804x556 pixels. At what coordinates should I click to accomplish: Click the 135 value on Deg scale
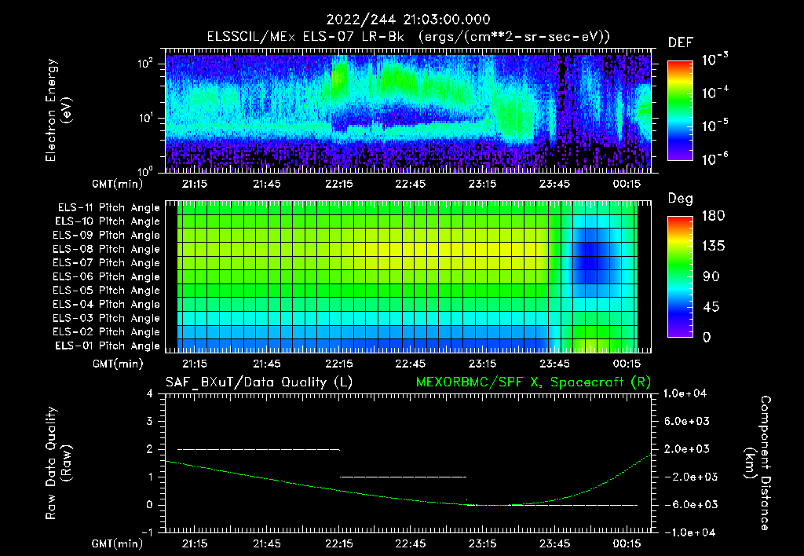click(x=713, y=247)
